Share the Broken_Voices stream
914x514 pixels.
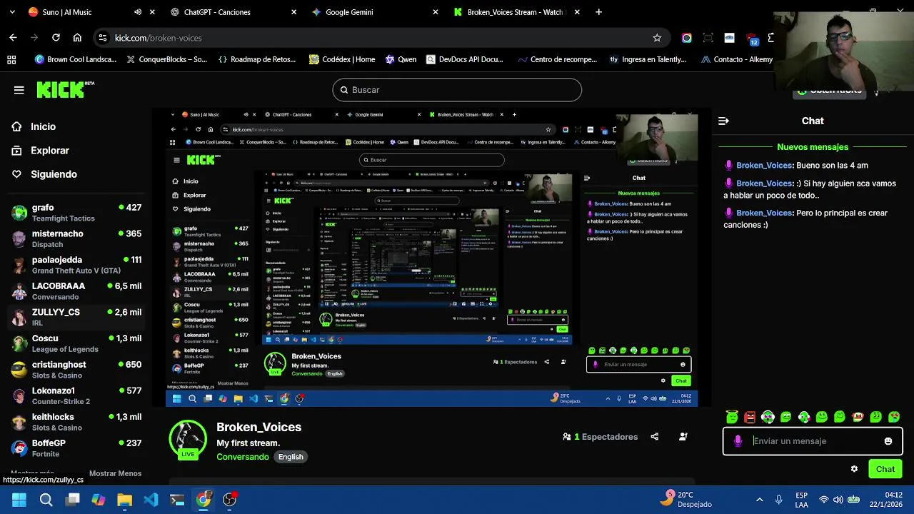(655, 437)
